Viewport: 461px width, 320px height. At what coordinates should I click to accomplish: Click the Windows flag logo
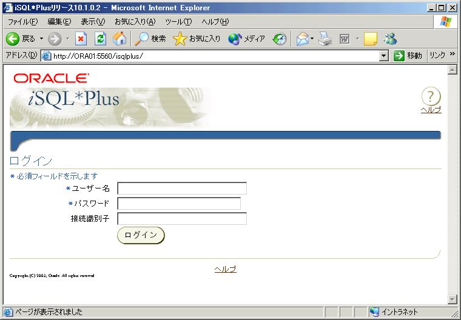(445, 22)
